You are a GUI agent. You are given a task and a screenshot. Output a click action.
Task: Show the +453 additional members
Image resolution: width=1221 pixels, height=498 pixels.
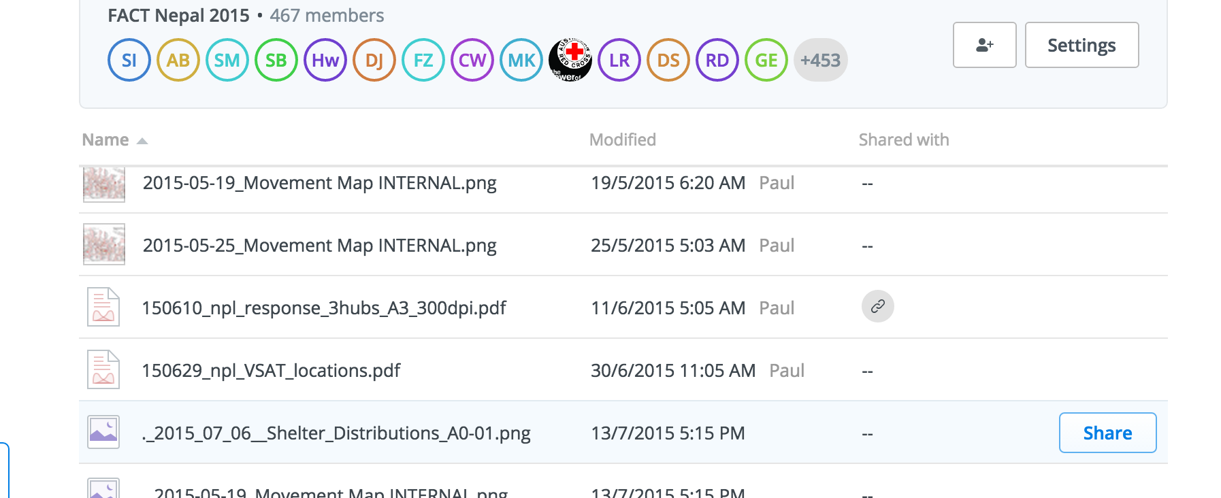pyautogui.click(x=821, y=60)
